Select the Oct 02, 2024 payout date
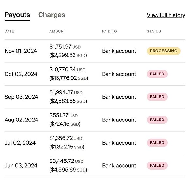 (21, 74)
